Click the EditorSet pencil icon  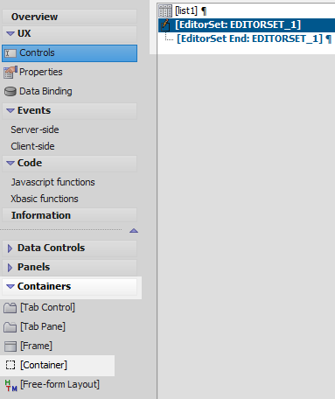165,25
